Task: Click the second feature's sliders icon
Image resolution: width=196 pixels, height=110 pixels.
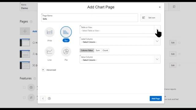Action: point(31,97)
